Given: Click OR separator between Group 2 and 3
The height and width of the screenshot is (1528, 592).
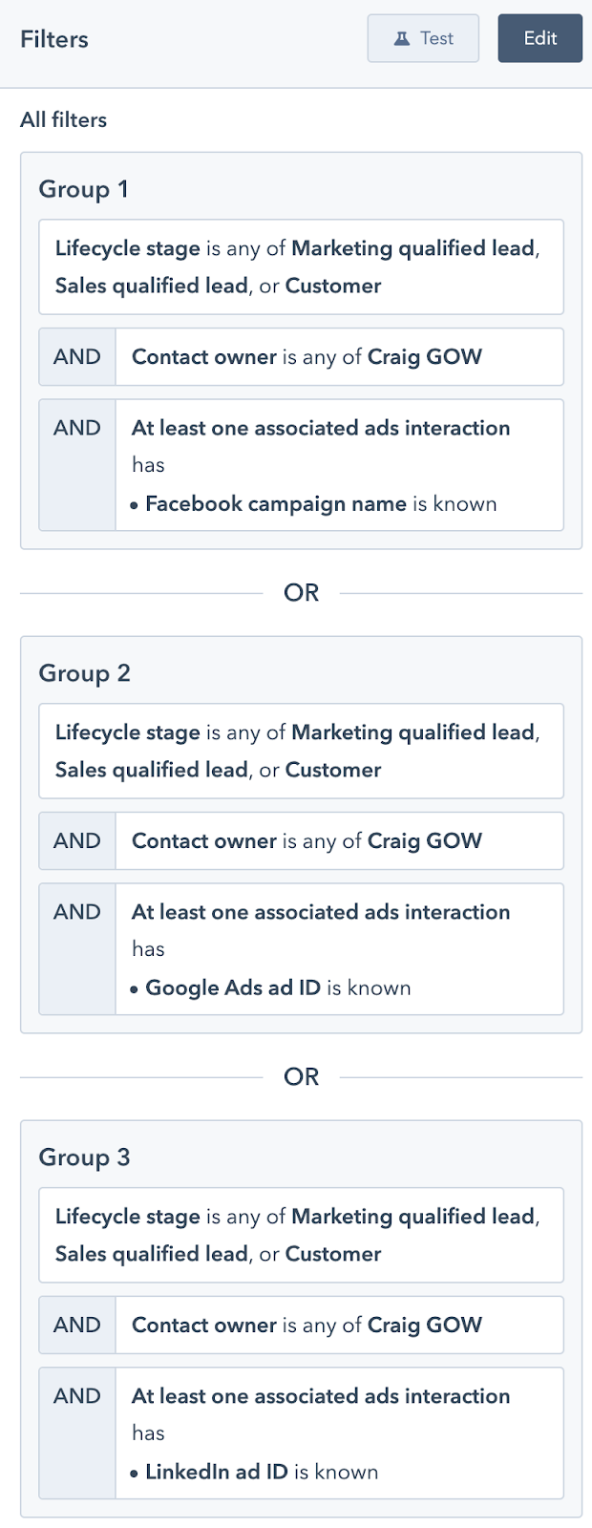Looking at the screenshot, I should pyautogui.click(x=301, y=1077).
